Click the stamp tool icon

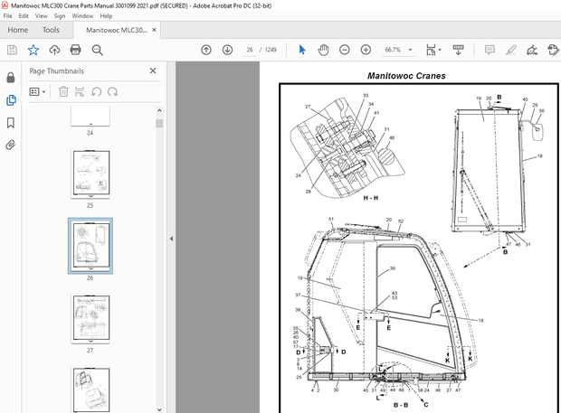(x=553, y=50)
